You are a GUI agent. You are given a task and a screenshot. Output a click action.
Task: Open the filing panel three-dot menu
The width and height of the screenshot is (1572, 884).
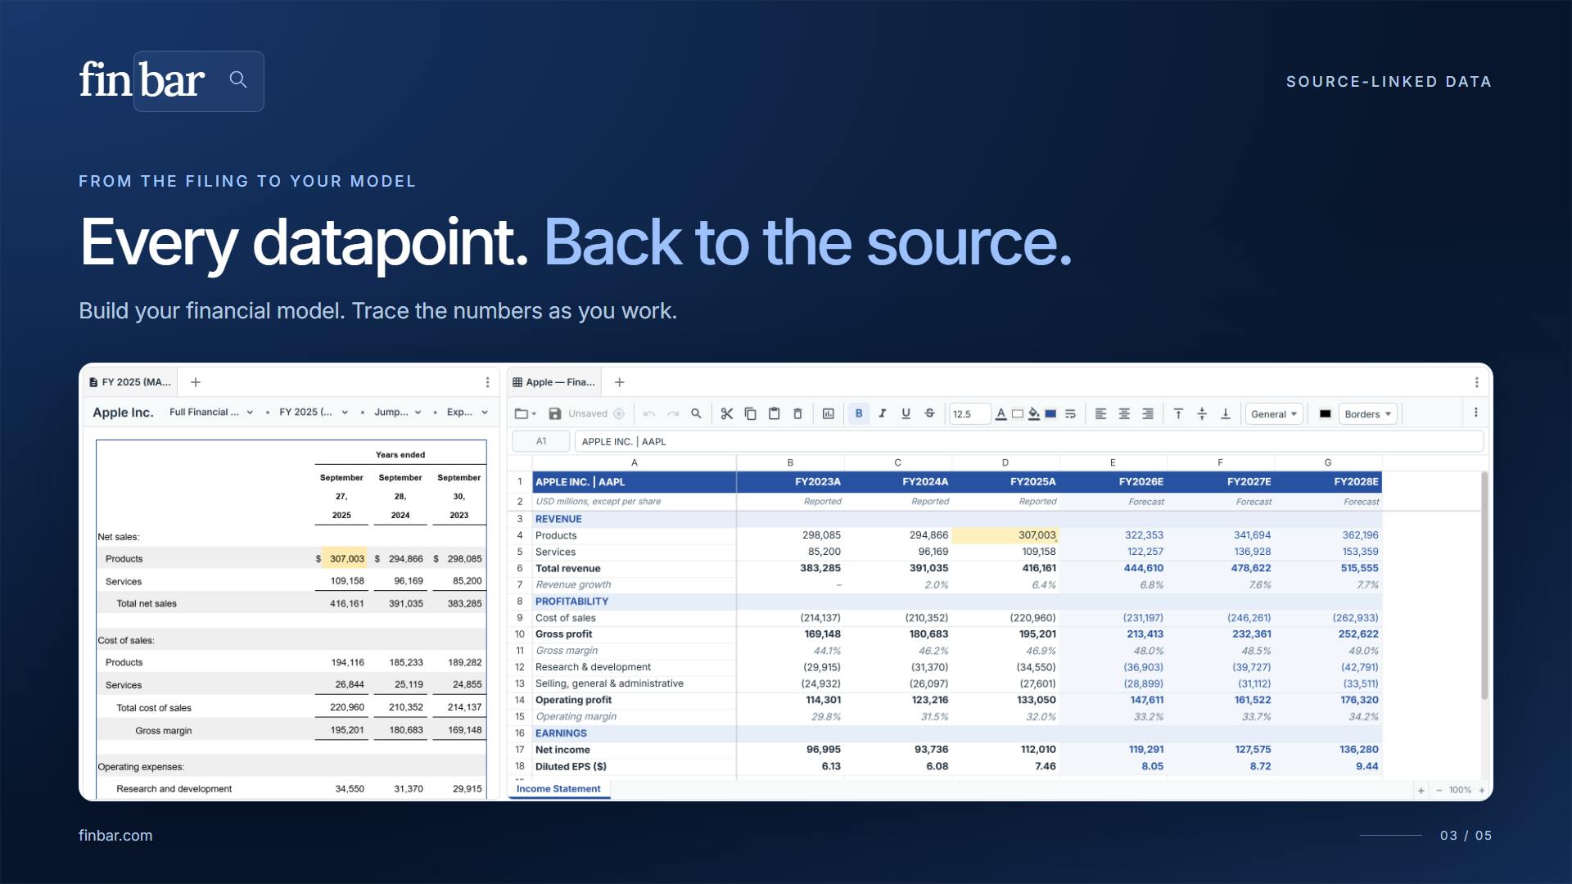[487, 382]
